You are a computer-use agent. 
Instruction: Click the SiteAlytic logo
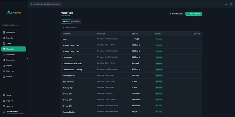13,13
